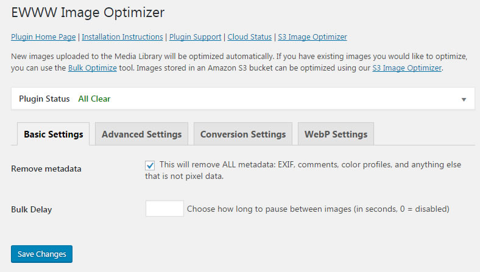Focus the Bulk Delay input field
This screenshot has width=480, height=272.
164,209
